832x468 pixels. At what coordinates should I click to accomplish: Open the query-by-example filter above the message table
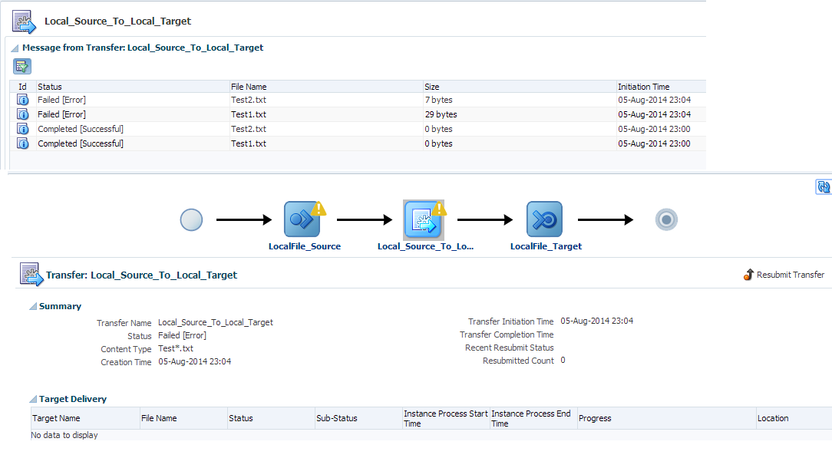(22, 66)
